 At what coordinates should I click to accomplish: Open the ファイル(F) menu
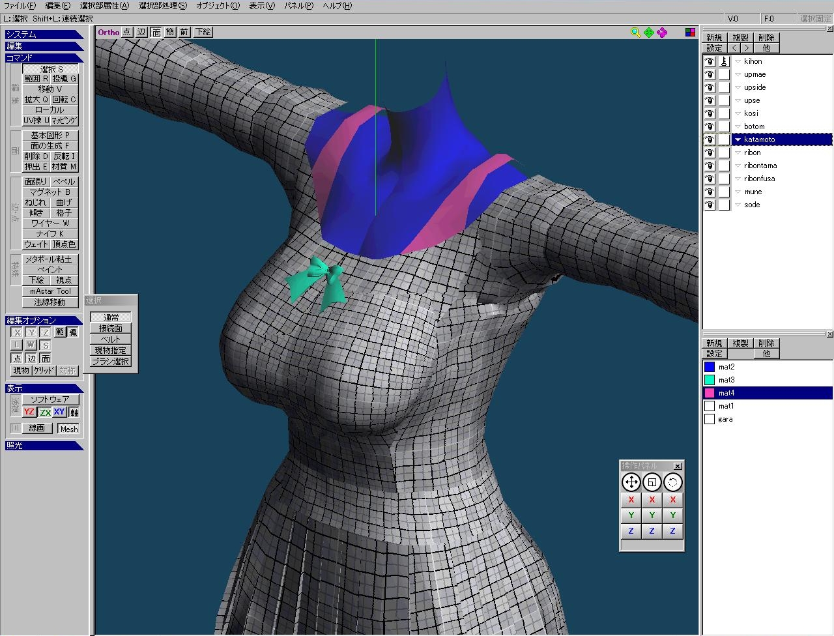tap(20, 6)
